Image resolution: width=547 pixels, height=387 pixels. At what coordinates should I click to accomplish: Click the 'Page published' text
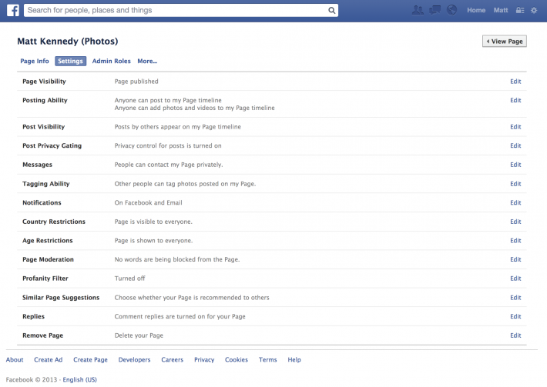click(136, 82)
